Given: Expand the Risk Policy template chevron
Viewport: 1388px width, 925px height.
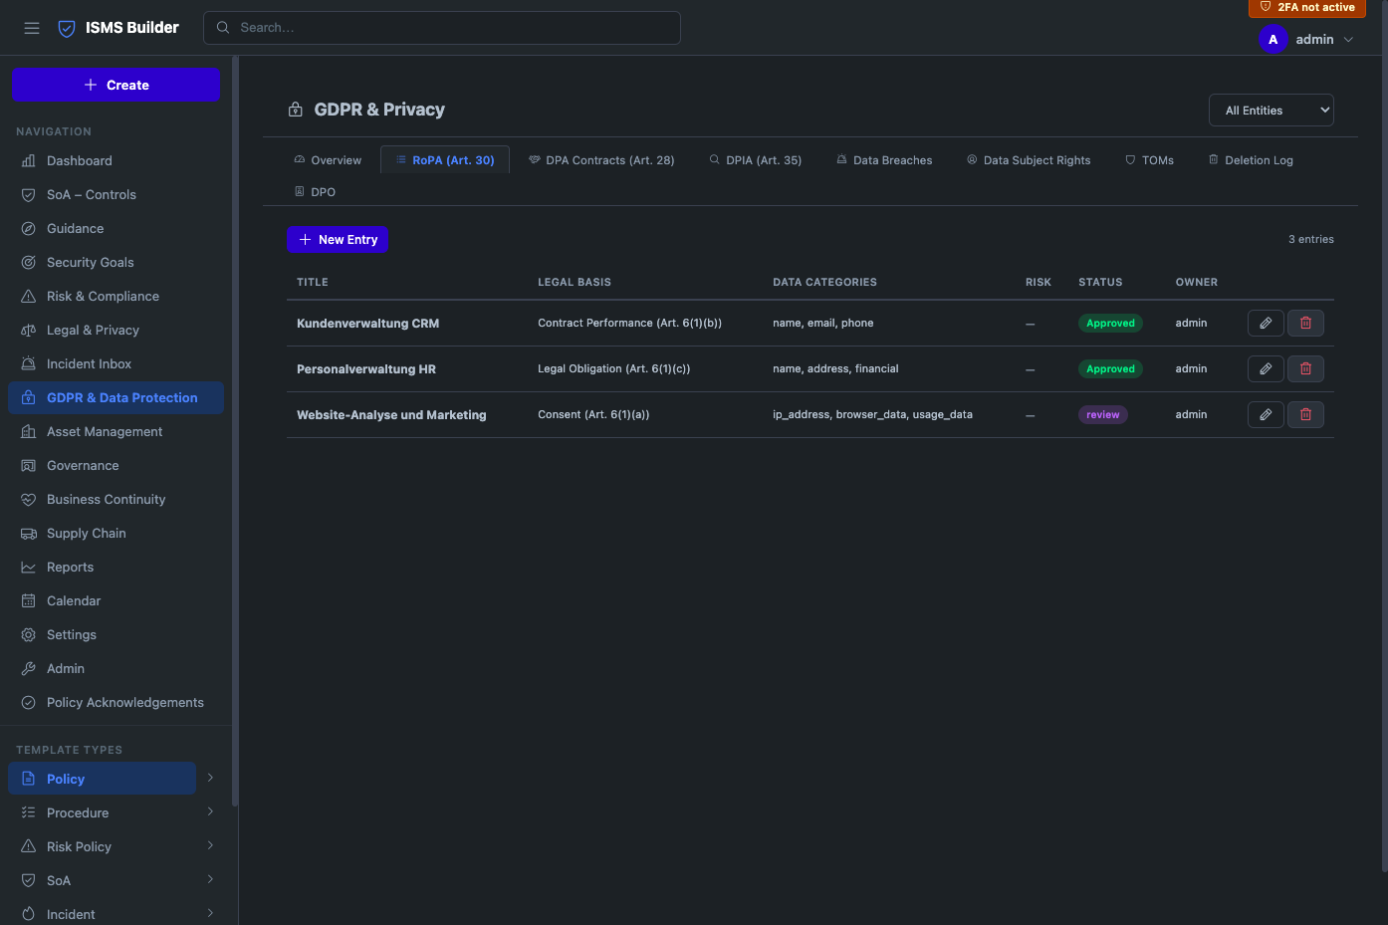Looking at the screenshot, I should click(x=210, y=845).
